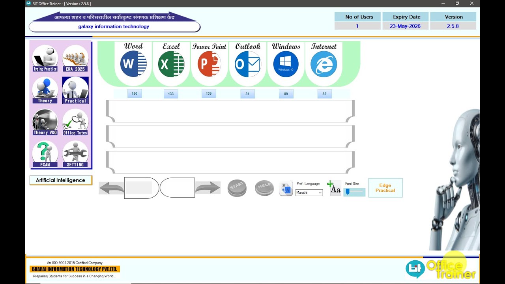Click the Version 2.5.8 value
505x284 pixels.
click(x=453, y=26)
